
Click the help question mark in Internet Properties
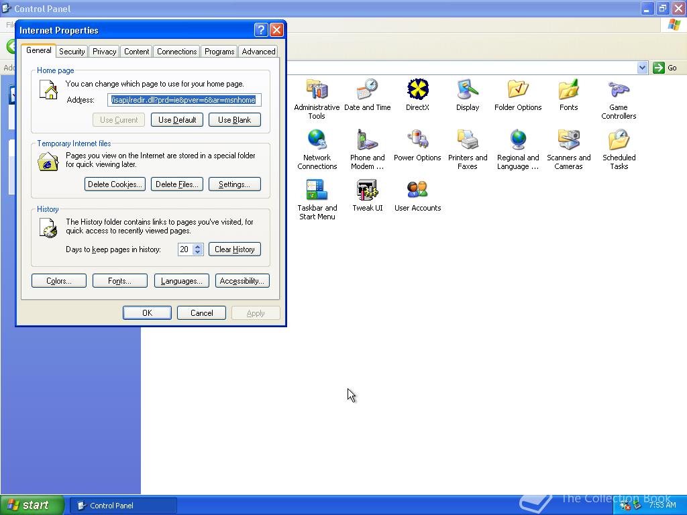tap(261, 30)
